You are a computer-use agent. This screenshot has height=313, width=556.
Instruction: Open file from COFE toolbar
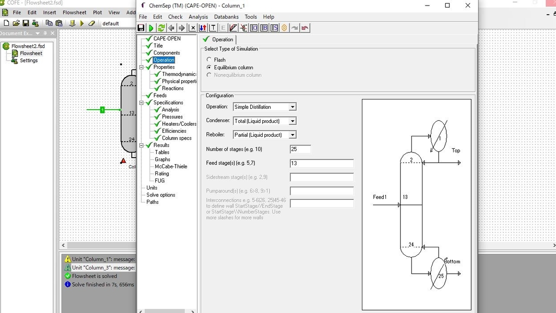[x=16, y=24]
